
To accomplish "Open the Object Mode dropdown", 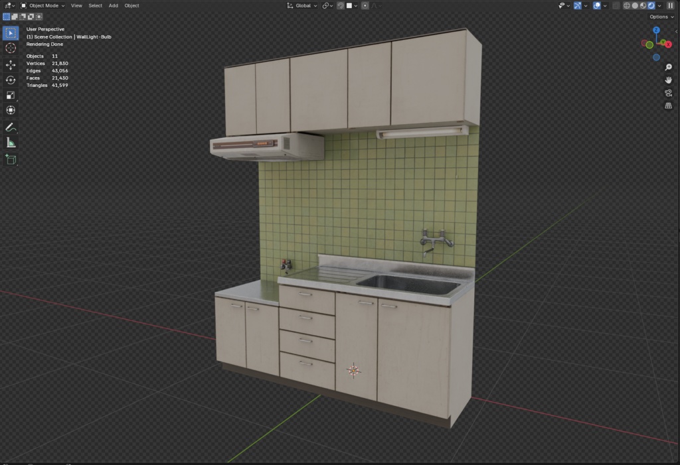I will [x=42, y=5].
